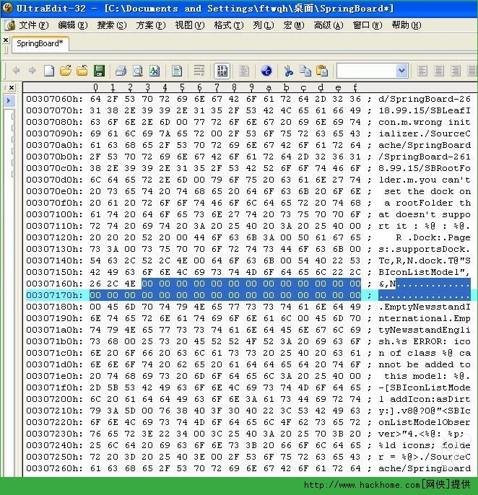Click the ASCII text 'd/SpringBoard-26'

point(425,99)
